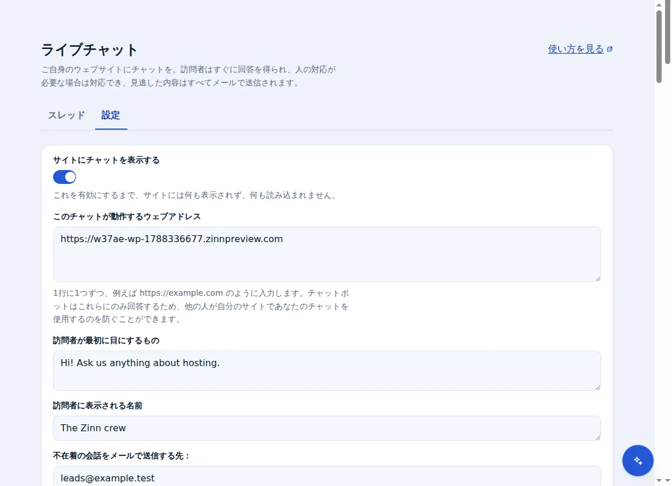
Task: Click the help text mentioning https://example.com
Action: click(x=201, y=306)
